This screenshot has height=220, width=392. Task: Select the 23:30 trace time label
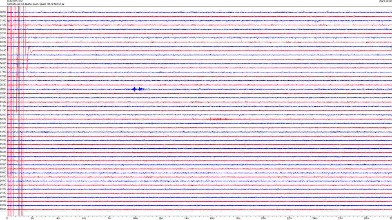(3, 209)
